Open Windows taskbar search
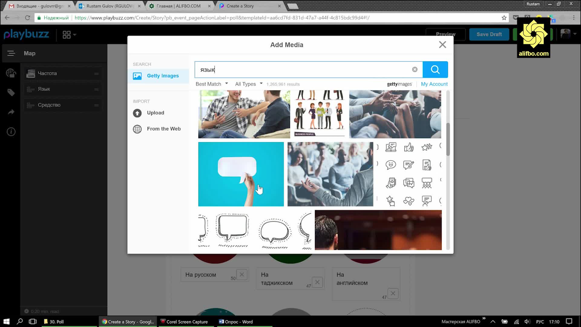 click(20, 322)
